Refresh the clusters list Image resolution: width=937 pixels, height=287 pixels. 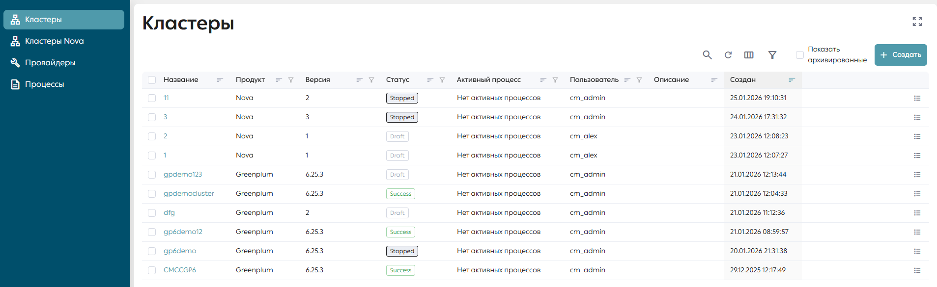tap(728, 55)
